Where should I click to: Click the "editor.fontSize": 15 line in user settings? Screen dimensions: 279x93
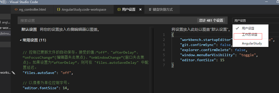pos(202,60)
